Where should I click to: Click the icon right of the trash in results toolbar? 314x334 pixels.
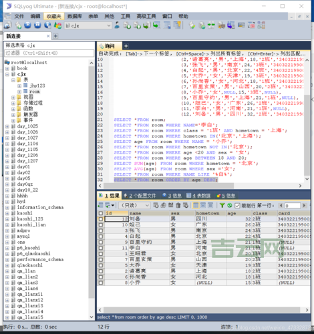click(x=186, y=205)
